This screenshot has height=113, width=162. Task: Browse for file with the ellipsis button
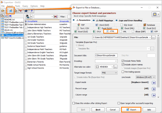tap(153, 37)
